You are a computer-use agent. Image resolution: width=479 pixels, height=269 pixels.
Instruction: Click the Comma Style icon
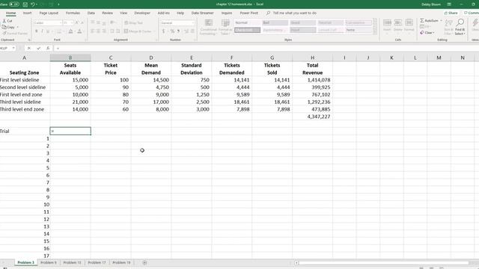pos(178,31)
